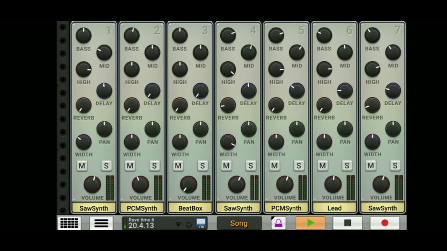Mute channel 6 Lead
The image size is (447, 251).
pos(323,166)
